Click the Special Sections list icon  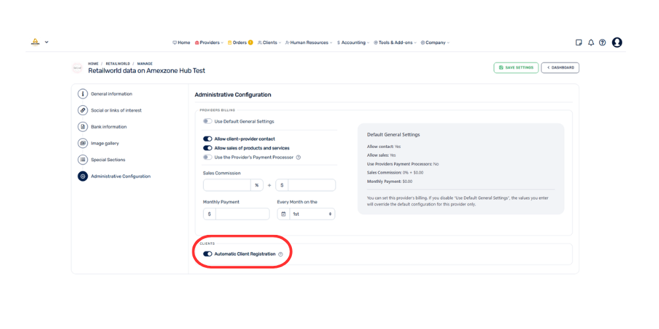click(x=83, y=160)
